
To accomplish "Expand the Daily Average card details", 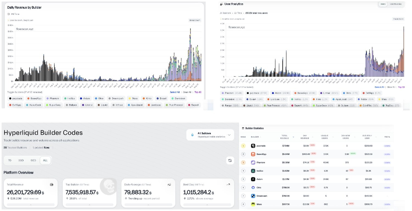I will pos(149,204).
